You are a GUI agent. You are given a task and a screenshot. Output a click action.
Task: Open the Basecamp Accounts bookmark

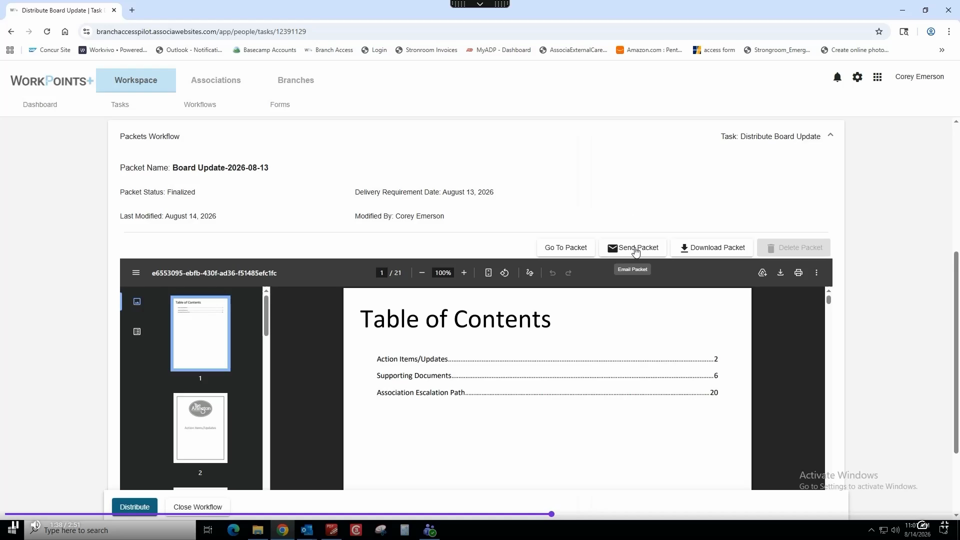[x=264, y=50]
